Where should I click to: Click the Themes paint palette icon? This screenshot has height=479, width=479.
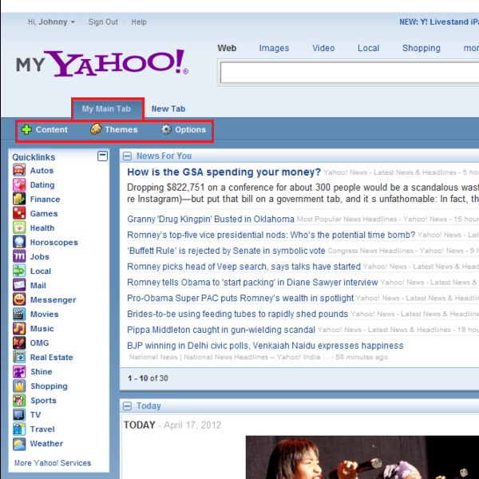click(x=96, y=129)
